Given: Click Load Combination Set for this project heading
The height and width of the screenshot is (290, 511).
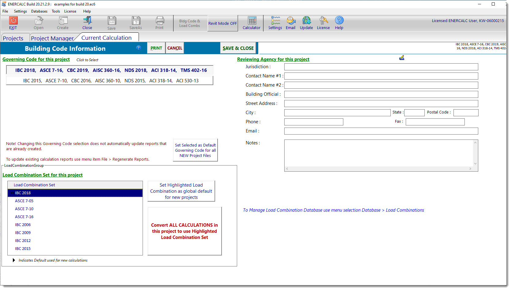Looking at the screenshot, I should pos(43,175).
